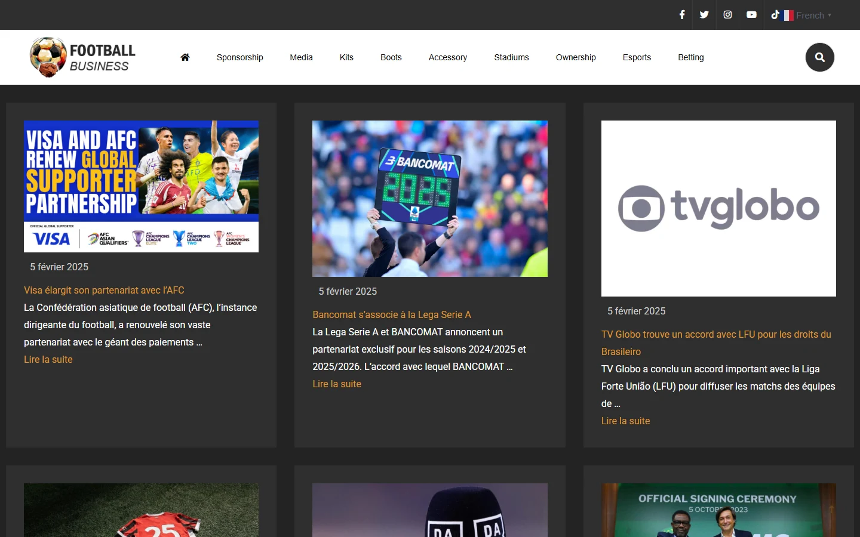The width and height of the screenshot is (860, 537).
Task: Open the TV Globo LFU Brasileiro headline
Action: pos(716,343)
